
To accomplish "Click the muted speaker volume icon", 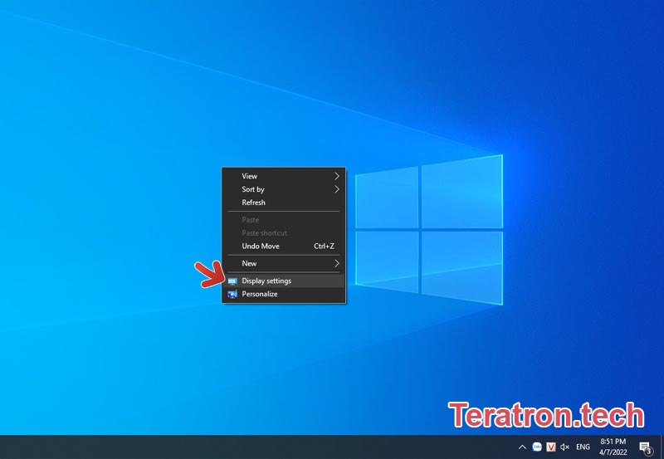I will coord(565,447).
